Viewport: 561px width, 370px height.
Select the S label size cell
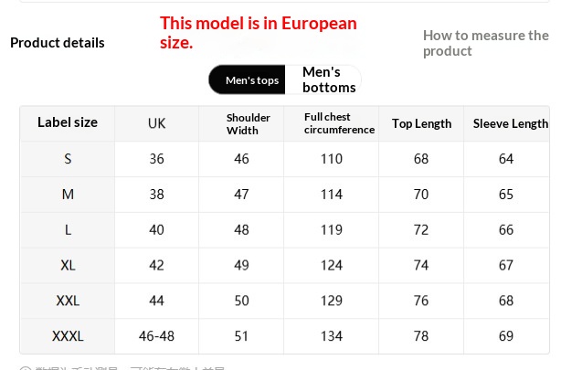pos(68,159)
